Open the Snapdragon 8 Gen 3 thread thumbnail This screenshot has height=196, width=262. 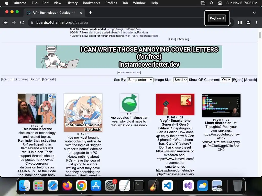pyautogui.click(x=175, y=104)
